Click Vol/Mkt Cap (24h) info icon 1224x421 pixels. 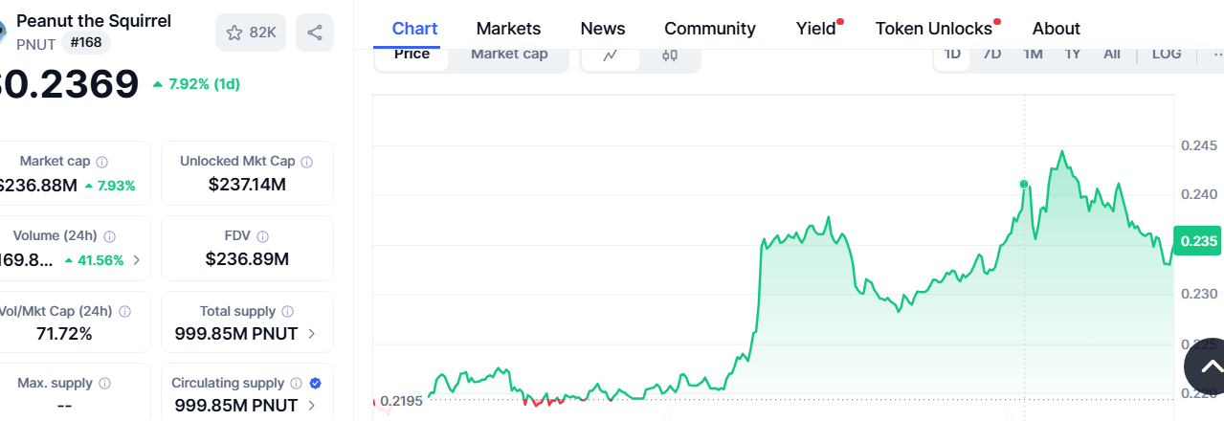[125, 311]
